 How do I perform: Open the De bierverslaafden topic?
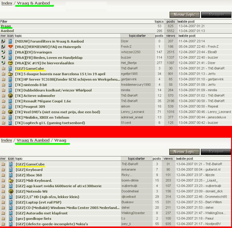point(45,63)
